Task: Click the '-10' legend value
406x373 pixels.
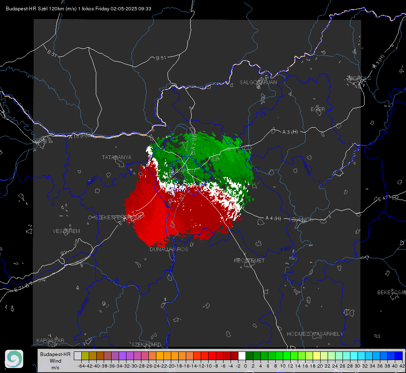Action: (208, 366)
